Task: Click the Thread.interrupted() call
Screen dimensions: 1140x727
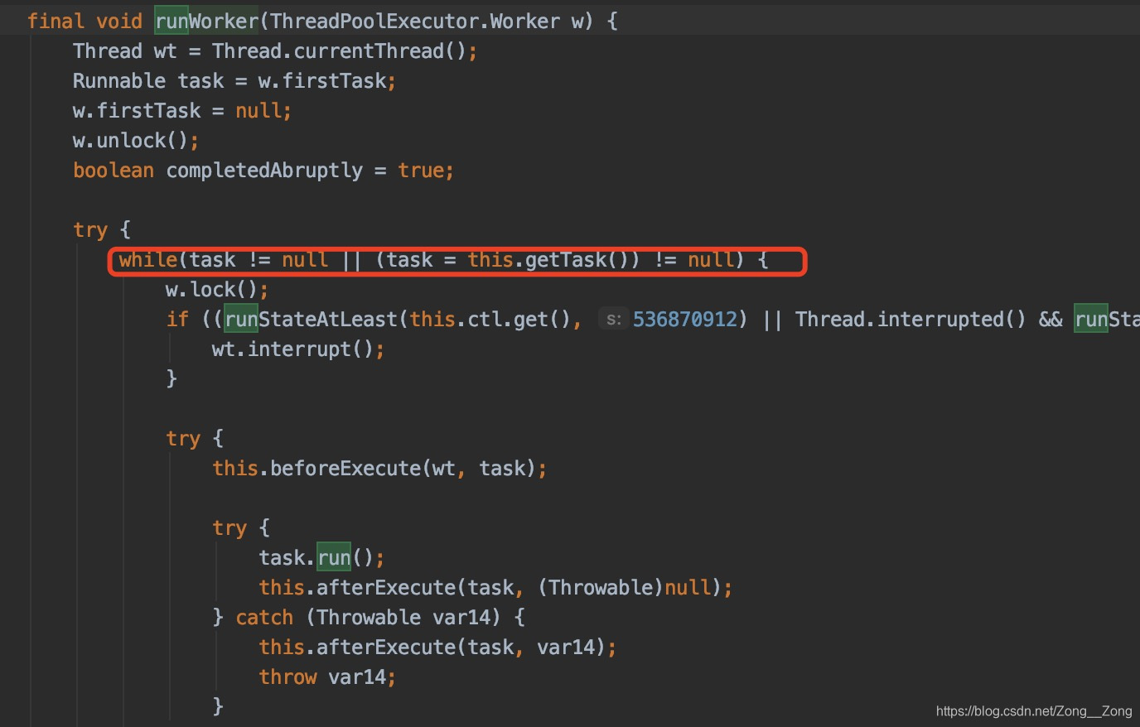Action: pos(911,320)
